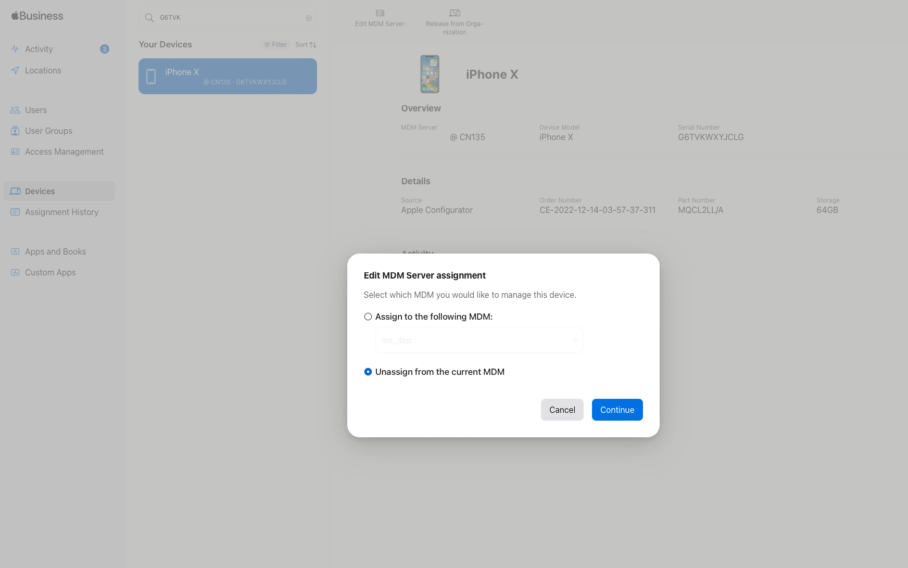Clear the search field with the x icon
The width and height of the screenshot is (908, 568).
[308, 18]
